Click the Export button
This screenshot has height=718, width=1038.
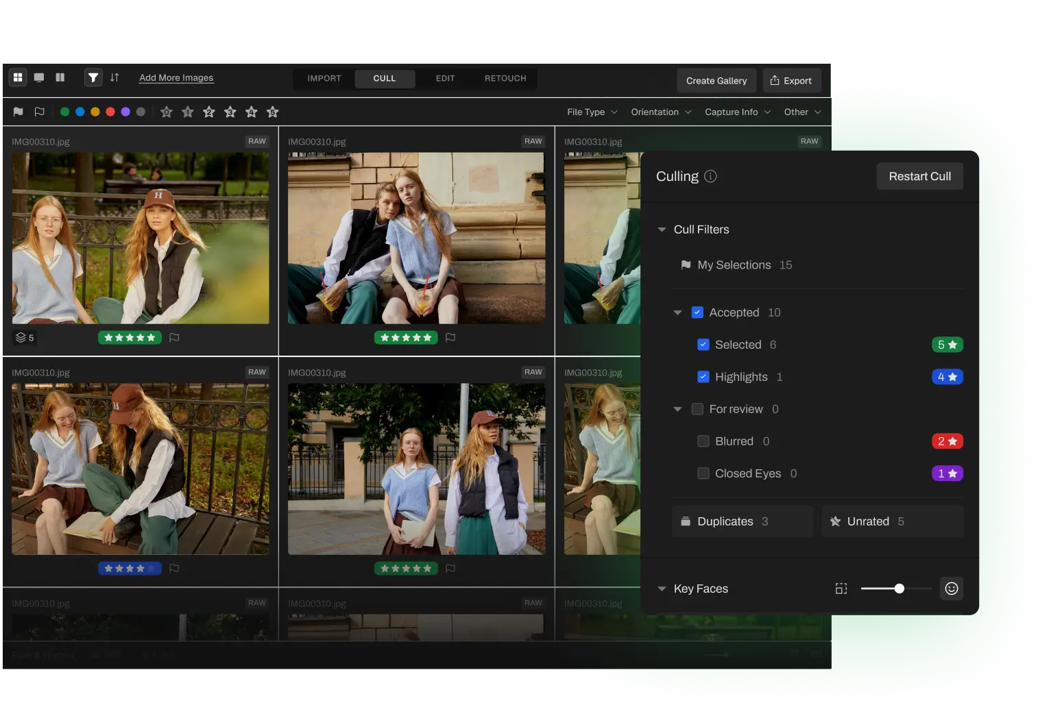791,80
